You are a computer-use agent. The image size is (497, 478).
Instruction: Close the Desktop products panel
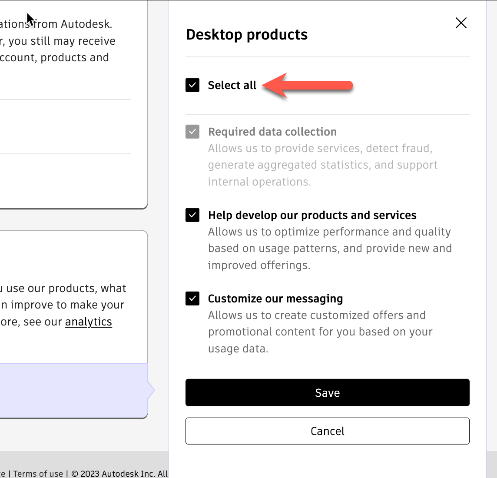click(461, 23)
